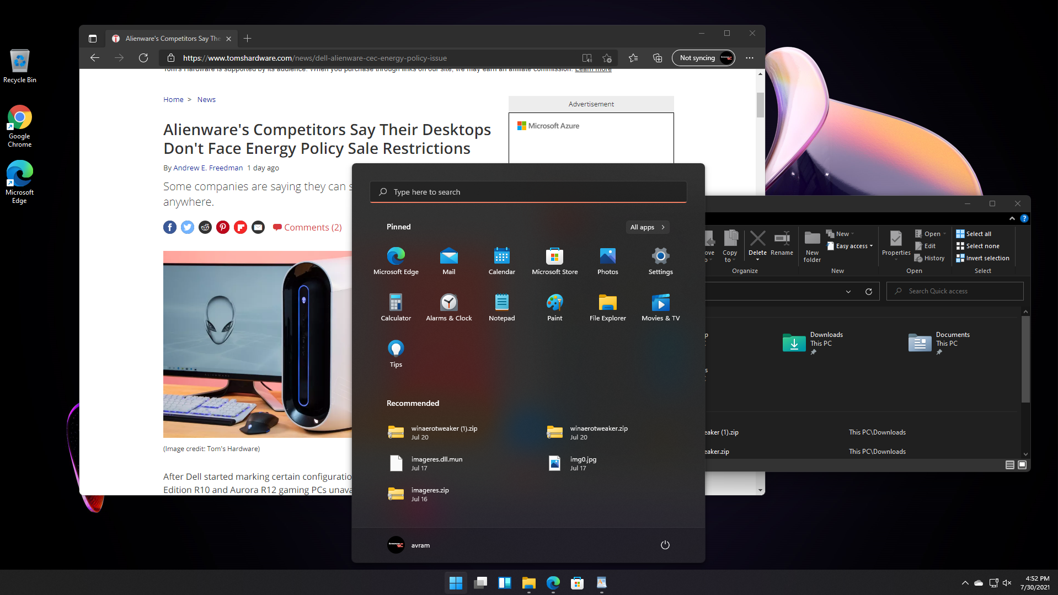Open the Downloads folder in Explorer
1058x595 pixels.
813,342
